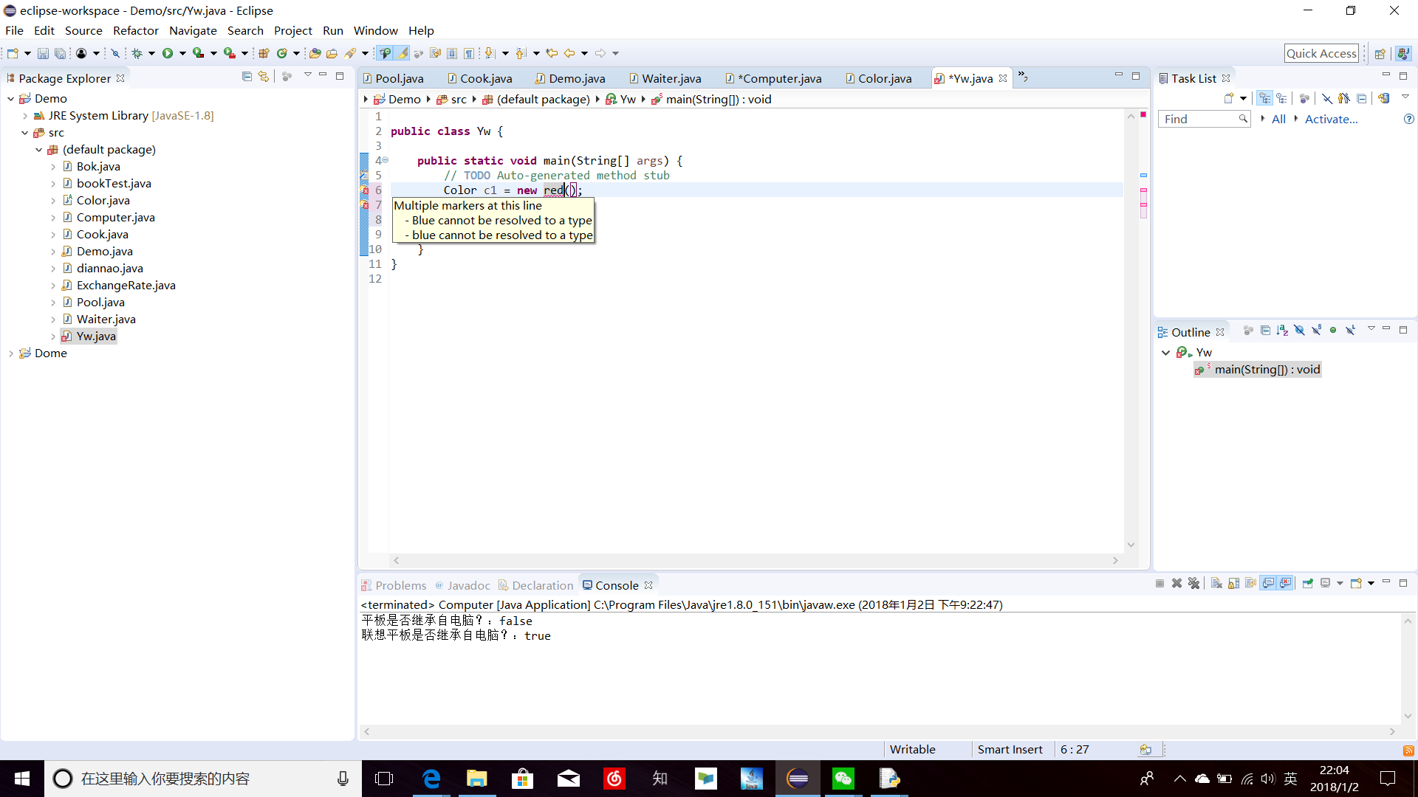
Task: Click Clear Console icon
Action: [1216, 584]
